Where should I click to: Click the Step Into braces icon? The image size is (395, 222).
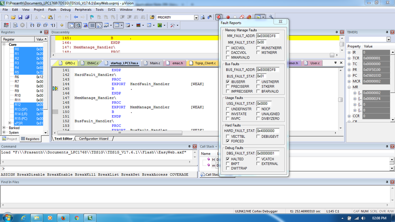(32, 25)
